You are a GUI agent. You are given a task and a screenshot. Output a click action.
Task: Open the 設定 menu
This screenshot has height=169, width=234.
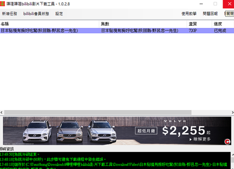click(x=59, y=14)
